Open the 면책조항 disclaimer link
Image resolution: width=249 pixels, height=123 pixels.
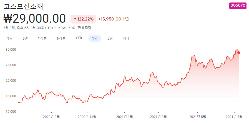click(x=85, y=28)
